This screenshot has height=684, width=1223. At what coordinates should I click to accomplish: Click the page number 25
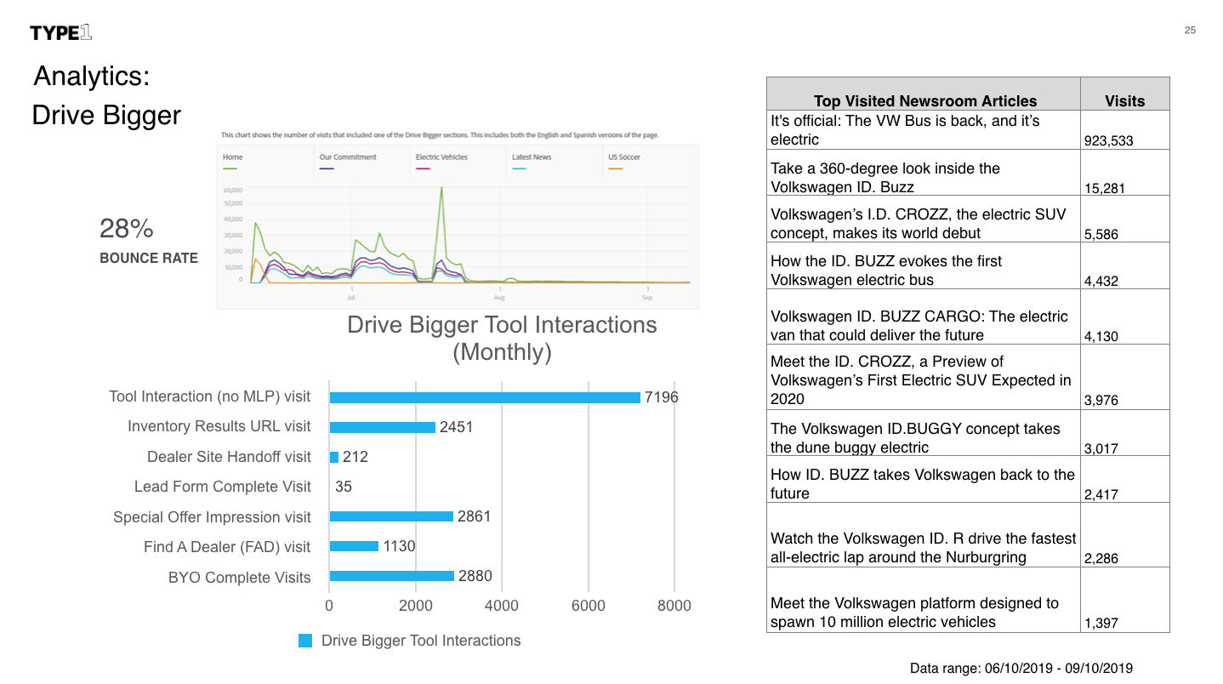[1190, 31]
